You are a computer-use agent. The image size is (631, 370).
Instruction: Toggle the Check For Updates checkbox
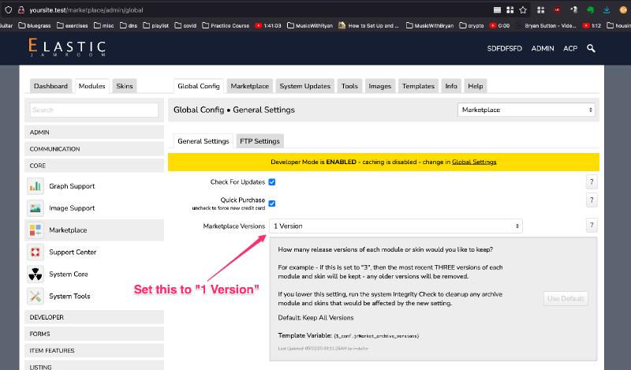pos(272,182)
